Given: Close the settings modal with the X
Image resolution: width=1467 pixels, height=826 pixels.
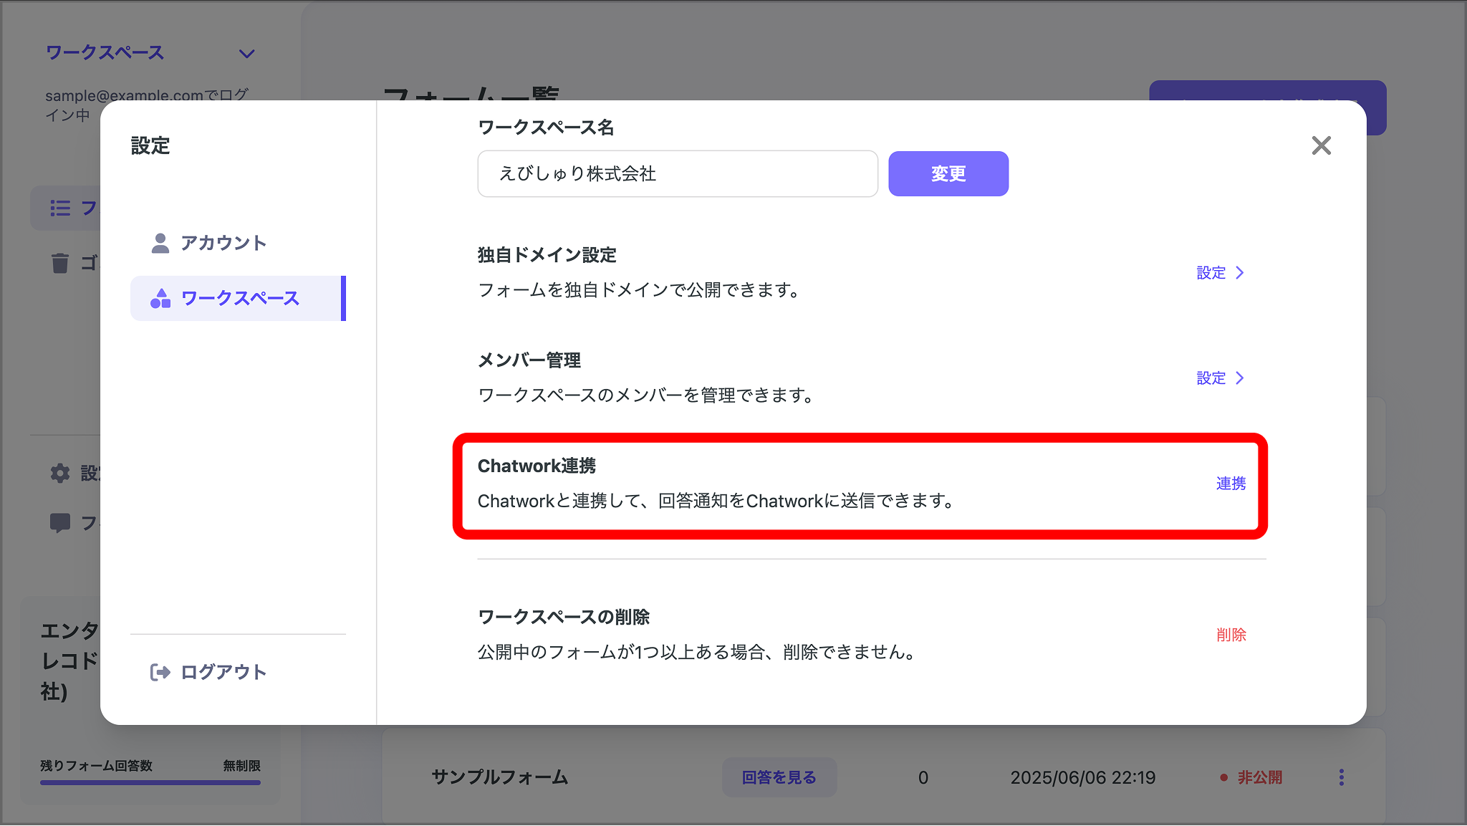Looking at the screenshot, I should 1322,145.
